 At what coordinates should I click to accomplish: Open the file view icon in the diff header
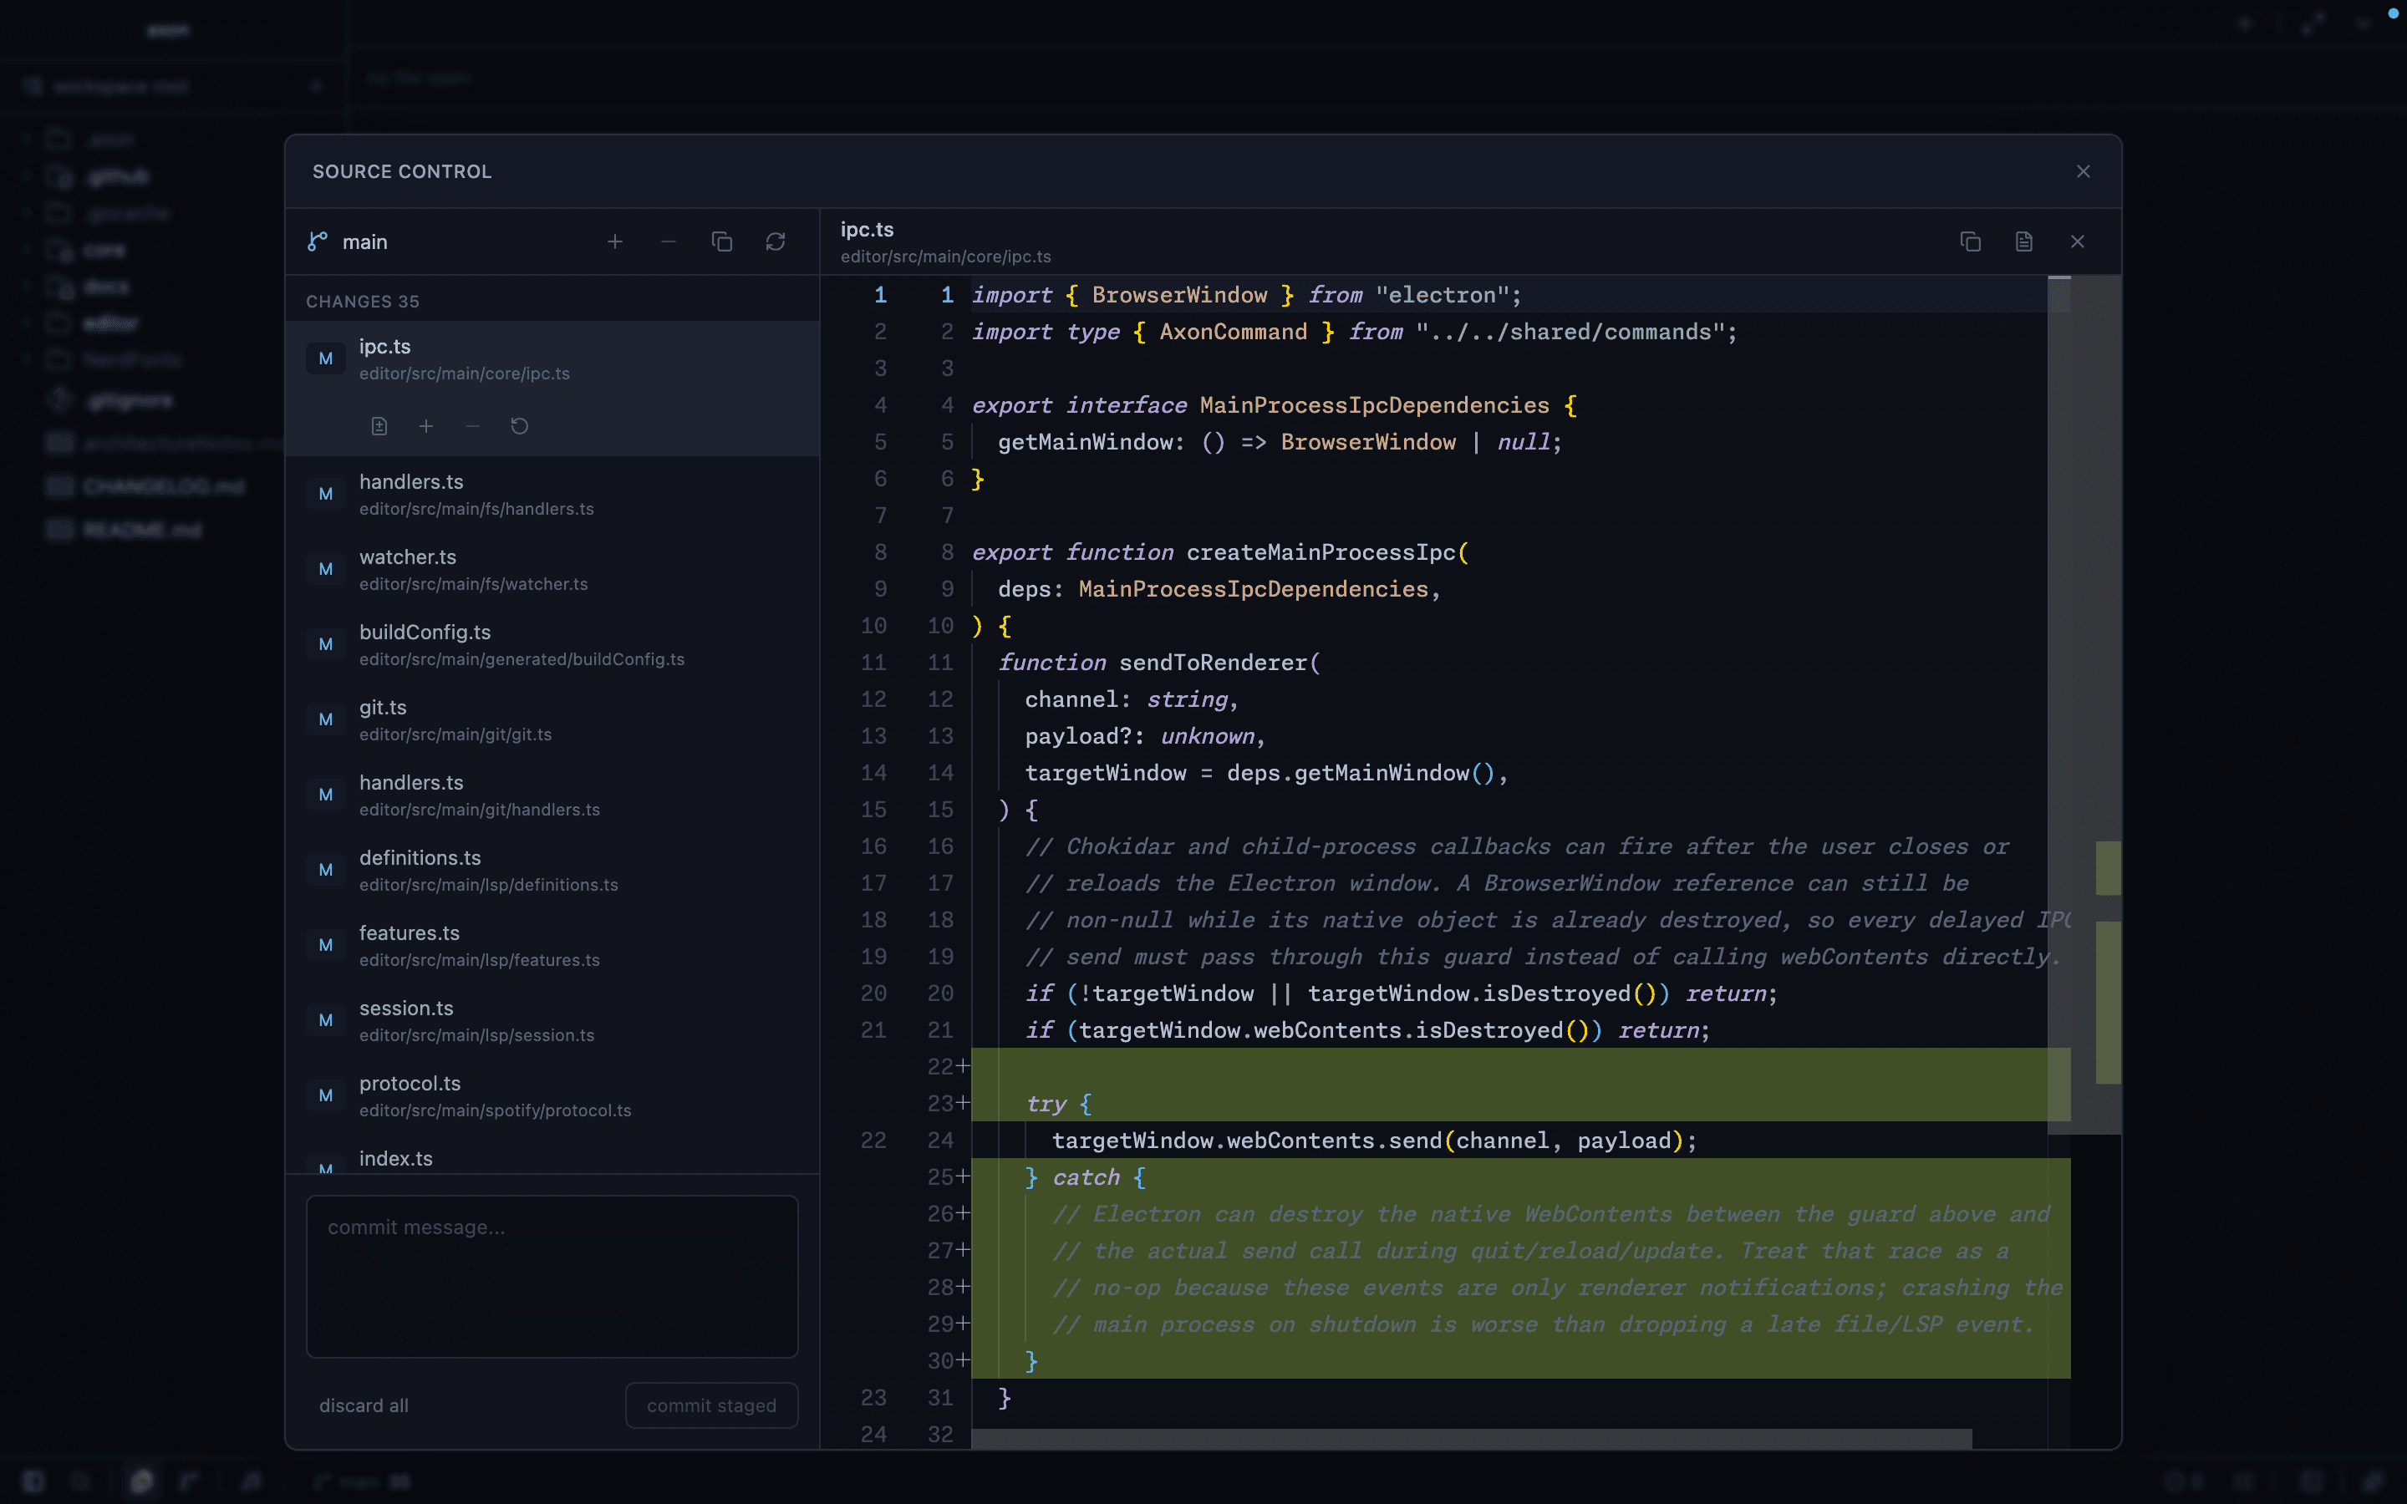[x=2024, y=241]
